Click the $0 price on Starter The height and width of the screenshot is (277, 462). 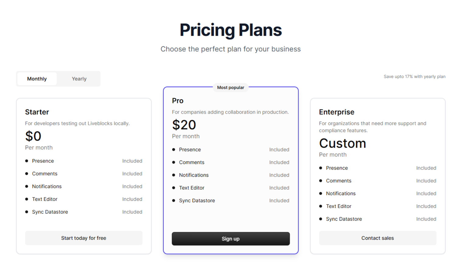(33, 136)
